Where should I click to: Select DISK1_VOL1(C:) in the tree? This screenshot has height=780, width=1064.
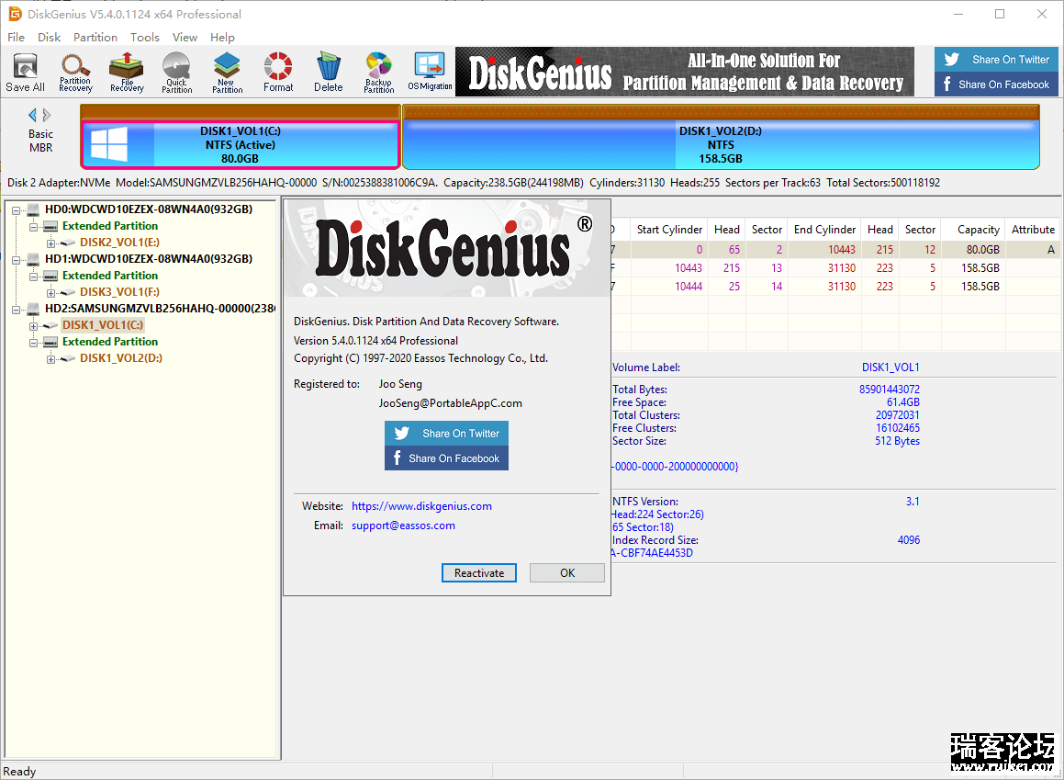[x=103, y=325]
